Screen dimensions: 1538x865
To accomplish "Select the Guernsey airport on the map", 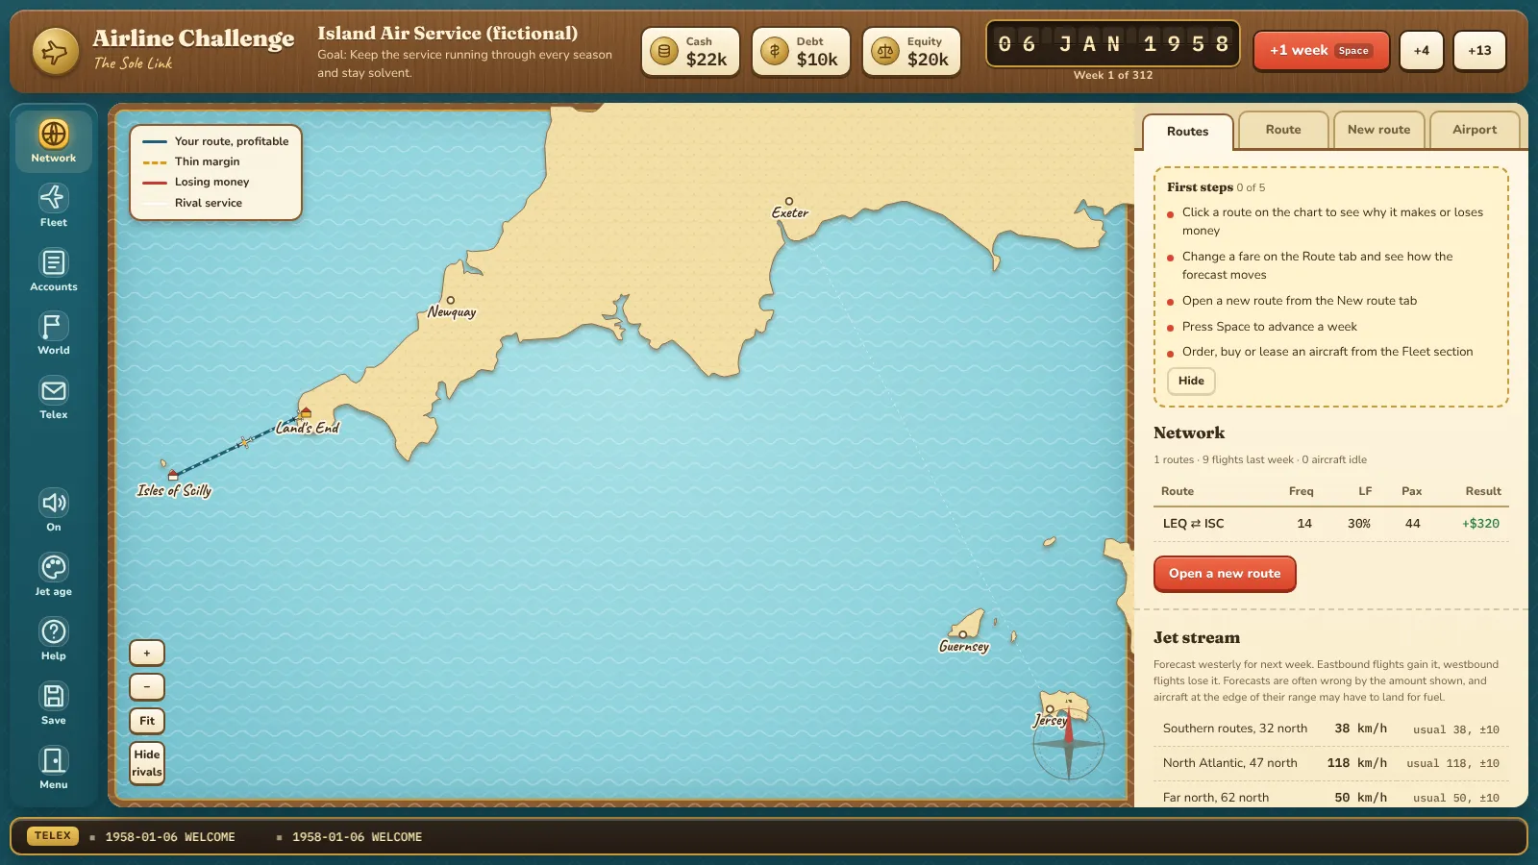I will (962, 634).
